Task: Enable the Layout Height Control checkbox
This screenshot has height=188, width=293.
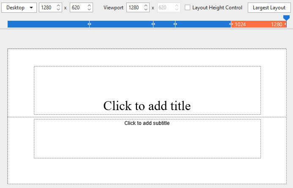Action: pyautogui.click(x=188, y=8)
